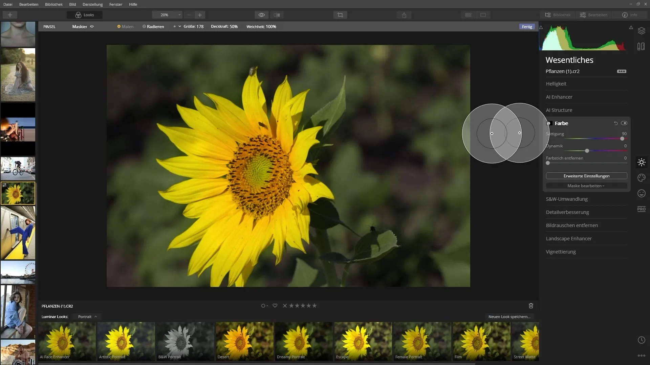650x365 pixels.
Task: Open the Maske bearbeiten dropdown
Action: tap(586, 186)
